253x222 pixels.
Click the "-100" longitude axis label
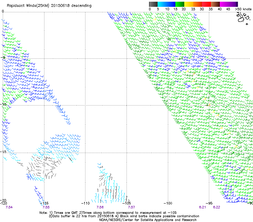168,203
